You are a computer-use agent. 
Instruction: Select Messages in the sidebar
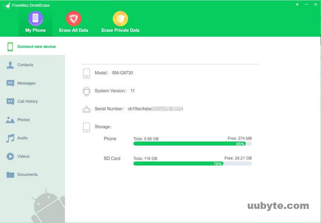click(32, 83)
